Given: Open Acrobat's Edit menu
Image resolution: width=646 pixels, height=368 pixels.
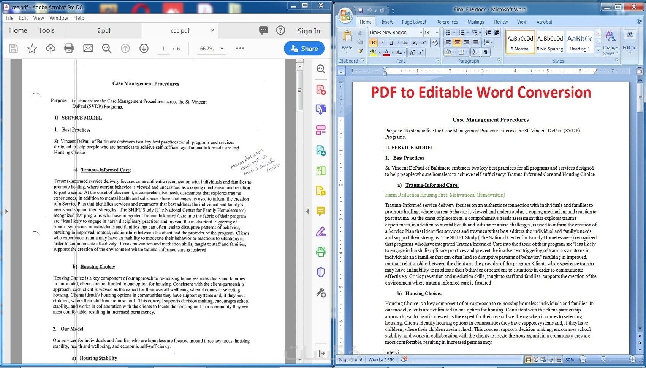Looking at the screenshot, I should coord(23,18).
